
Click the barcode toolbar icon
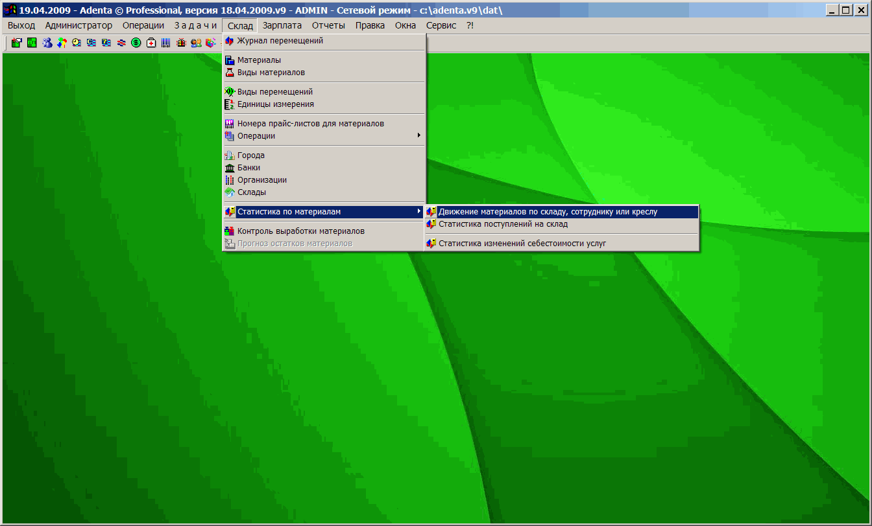point(166,43)
